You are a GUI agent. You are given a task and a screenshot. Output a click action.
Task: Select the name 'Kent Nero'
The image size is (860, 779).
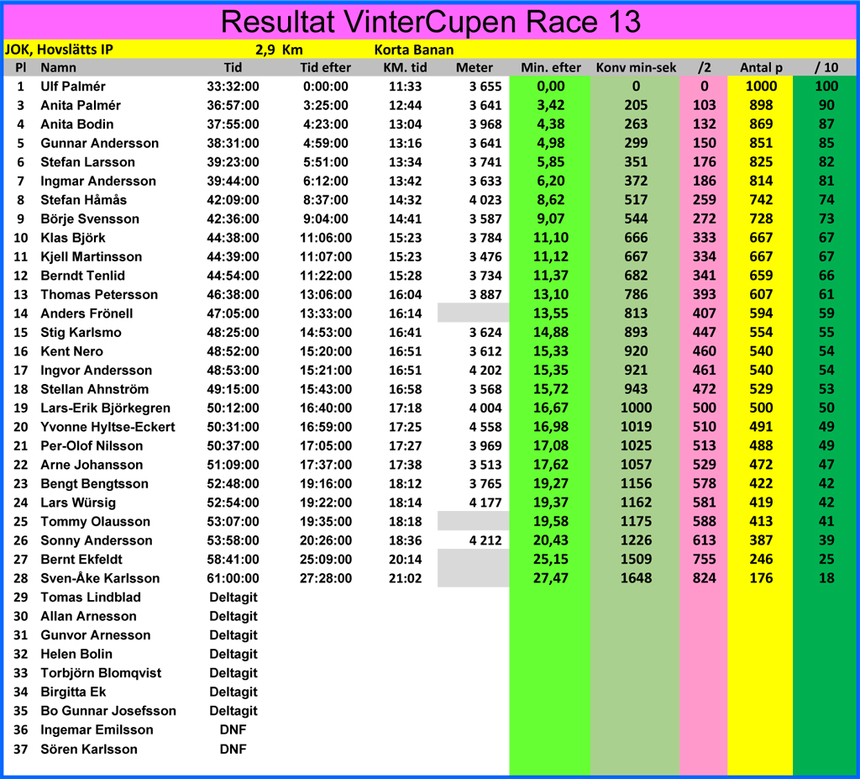coord(72,351)
